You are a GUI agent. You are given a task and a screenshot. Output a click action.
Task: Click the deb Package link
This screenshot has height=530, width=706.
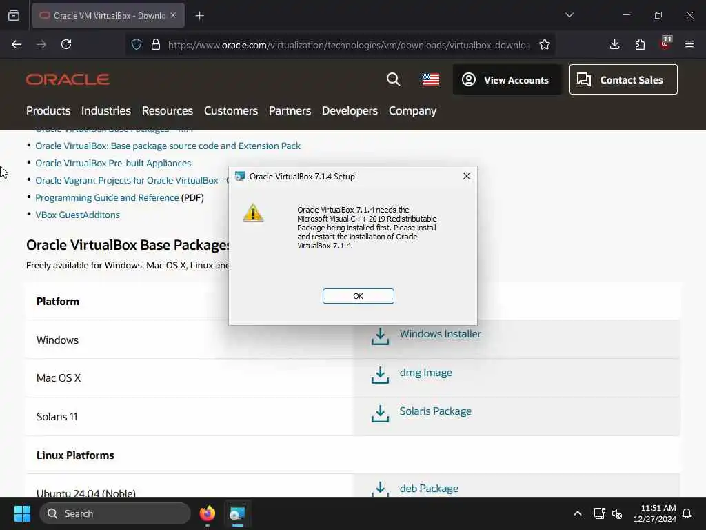429,489
